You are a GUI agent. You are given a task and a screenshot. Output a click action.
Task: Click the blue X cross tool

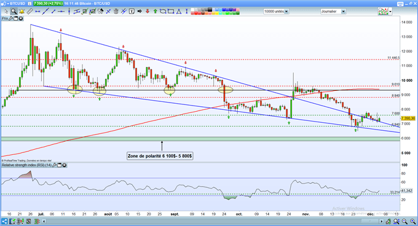(x=108, y=12)
